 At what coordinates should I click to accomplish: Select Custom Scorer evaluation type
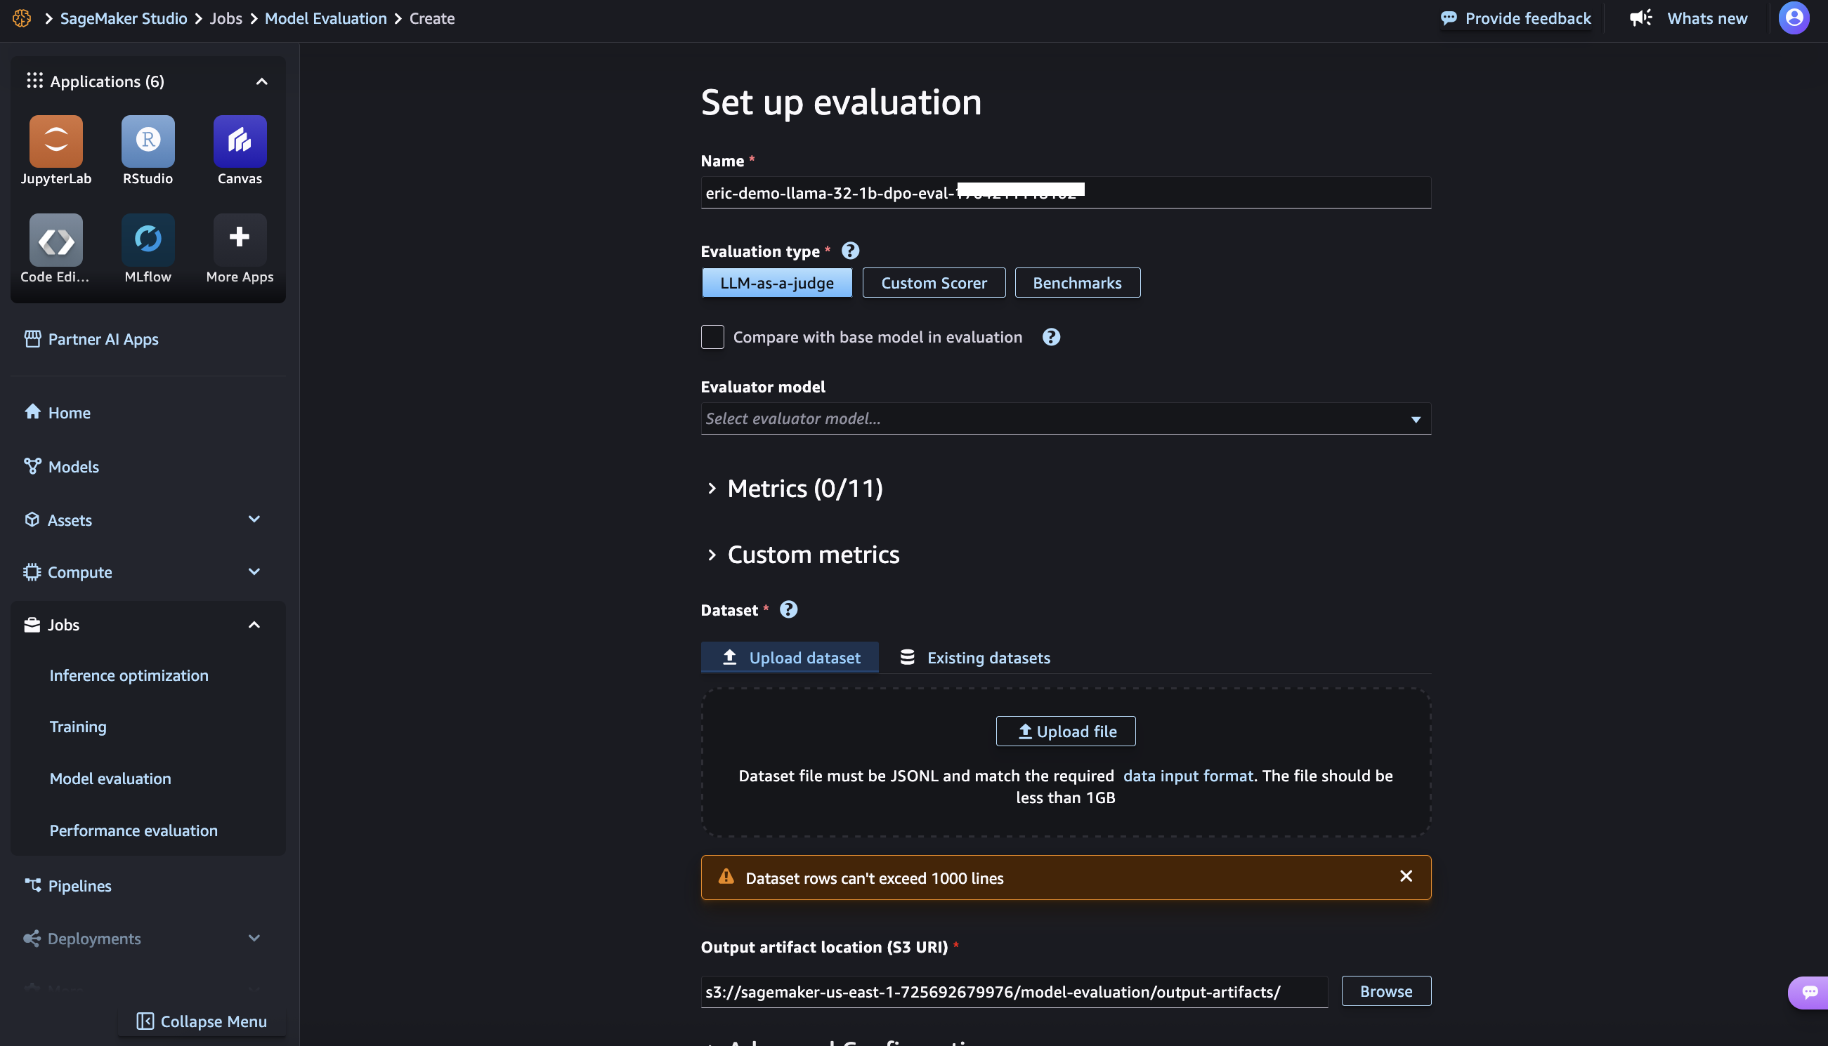coord(934,283)
